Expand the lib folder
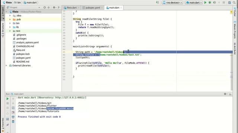Viewport: 238px width, 133px height. [x=10, y=27]
